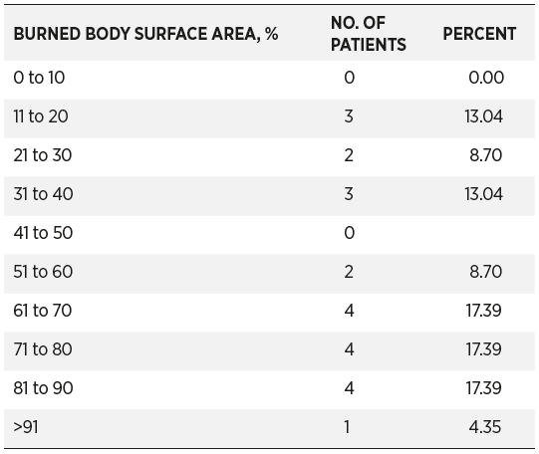
Task: Click patient count 1 in >91 row
Action: (347, 427)
